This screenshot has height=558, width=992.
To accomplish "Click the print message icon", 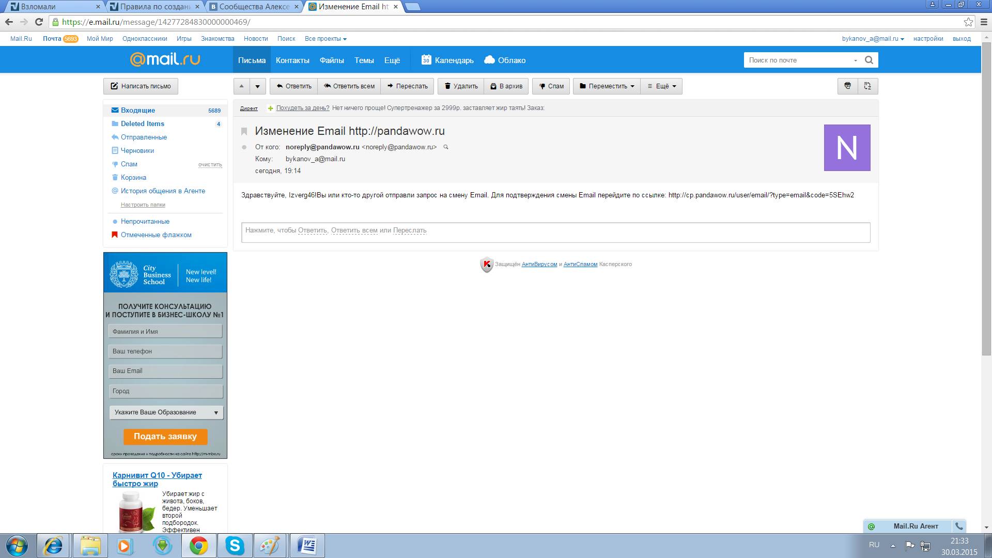I will point(847,86).
